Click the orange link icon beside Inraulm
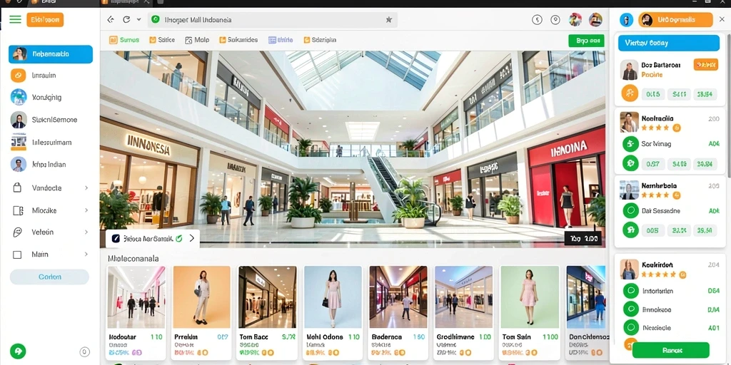The image size is (731, 365). (x=18, y=75)
